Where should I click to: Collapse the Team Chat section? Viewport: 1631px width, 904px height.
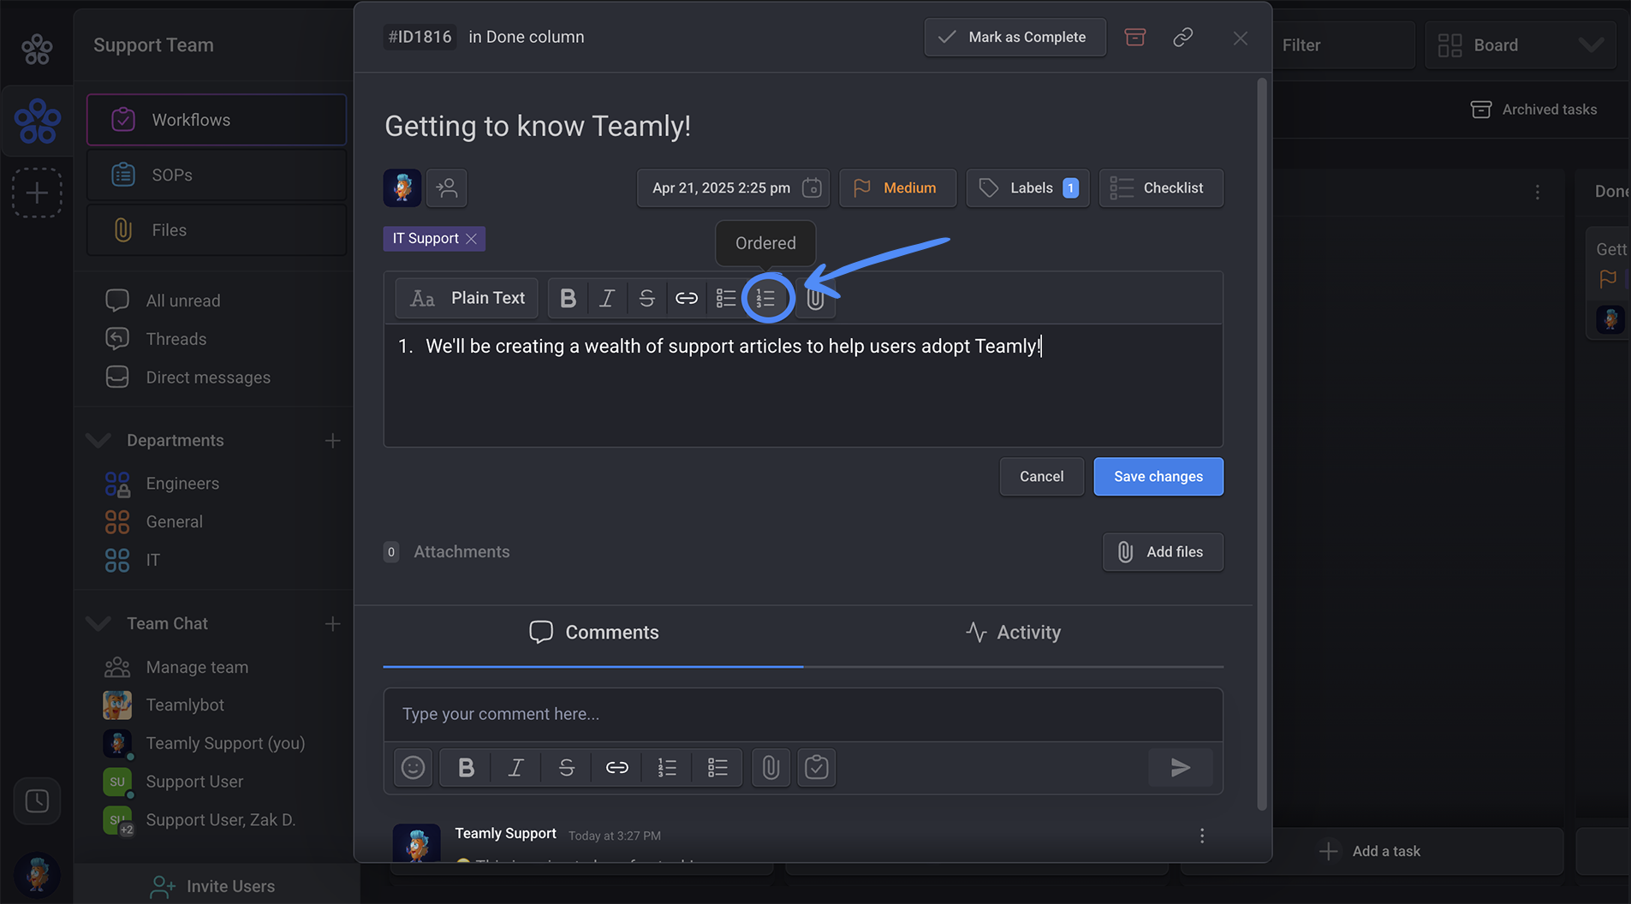(99, 623)
